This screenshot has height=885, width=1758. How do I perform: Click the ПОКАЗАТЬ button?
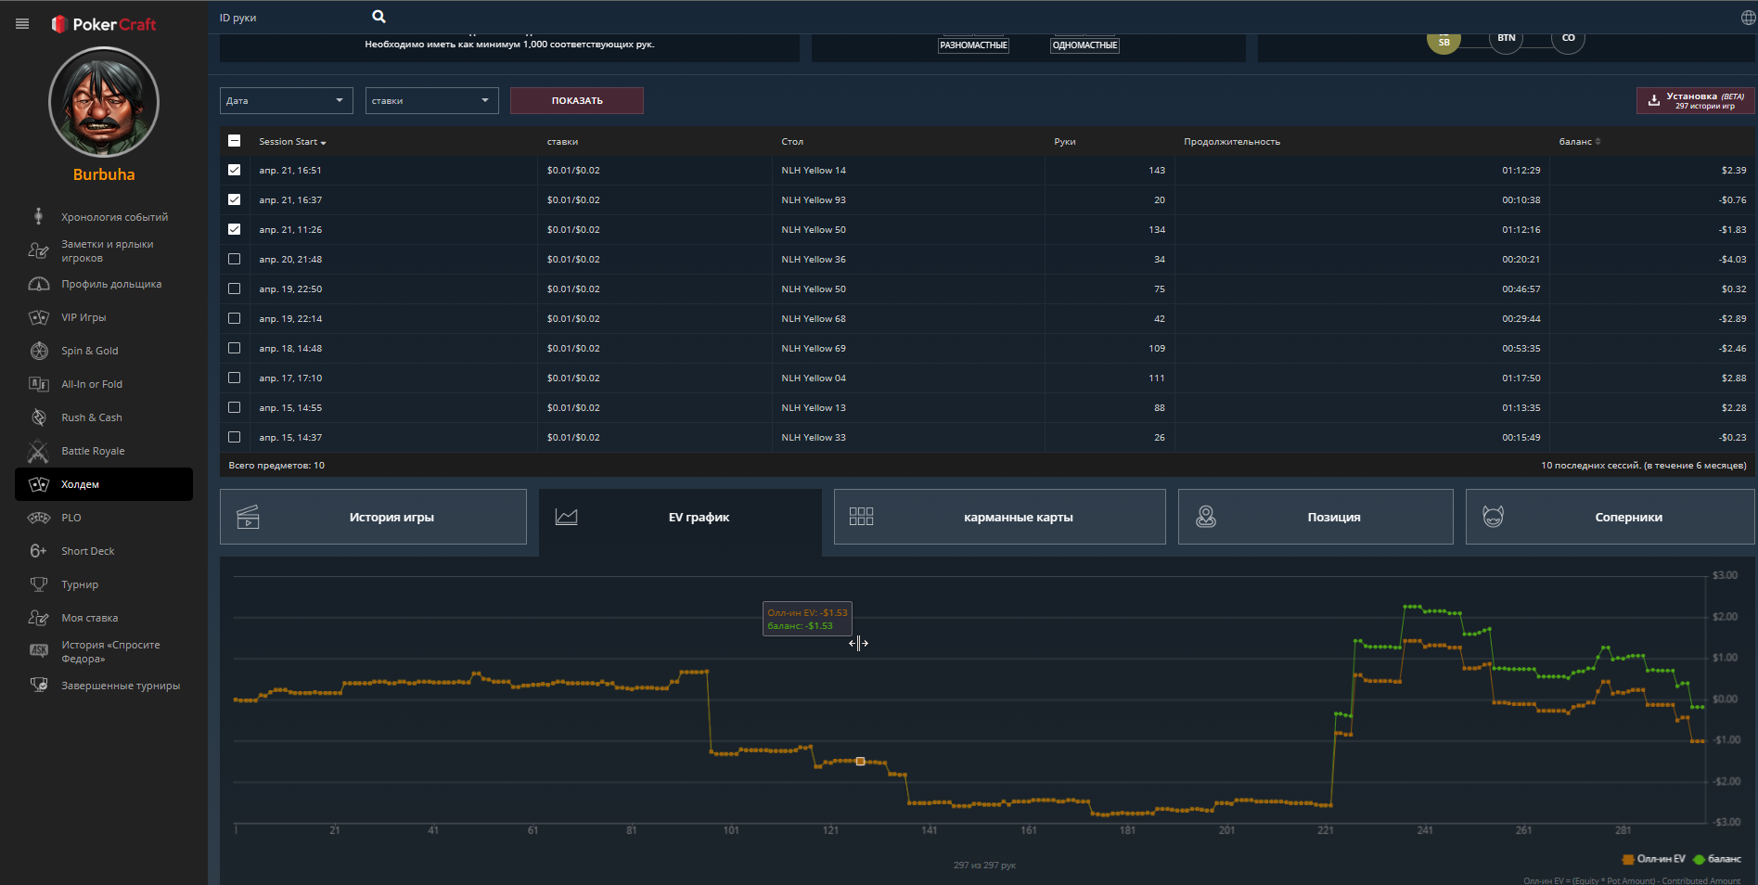tap(577, 100)
